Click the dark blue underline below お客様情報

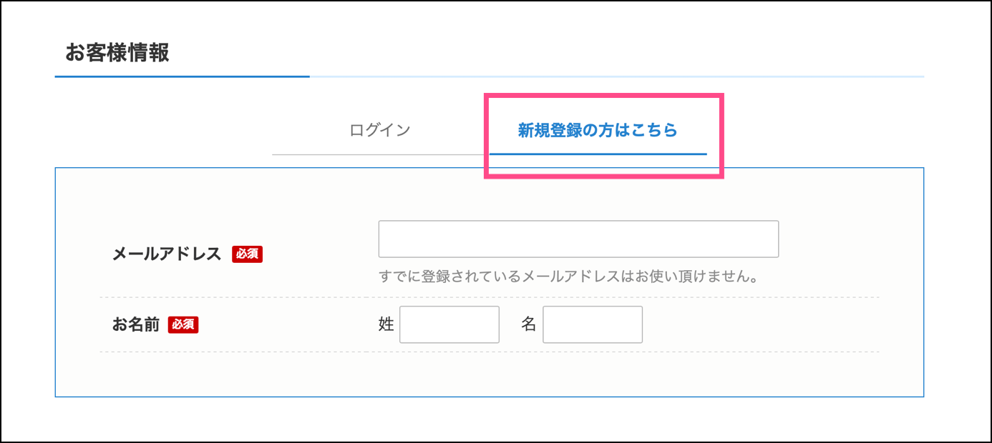(182, 76)
